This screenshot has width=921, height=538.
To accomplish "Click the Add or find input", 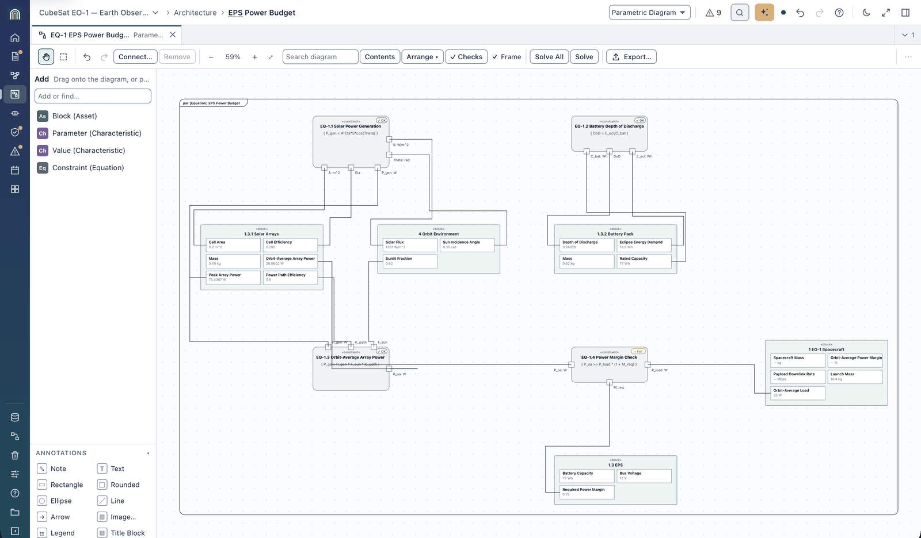I will (93, 96).
